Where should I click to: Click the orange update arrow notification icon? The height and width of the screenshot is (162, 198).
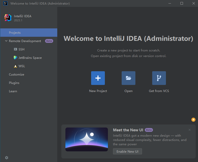coord(193,120)
